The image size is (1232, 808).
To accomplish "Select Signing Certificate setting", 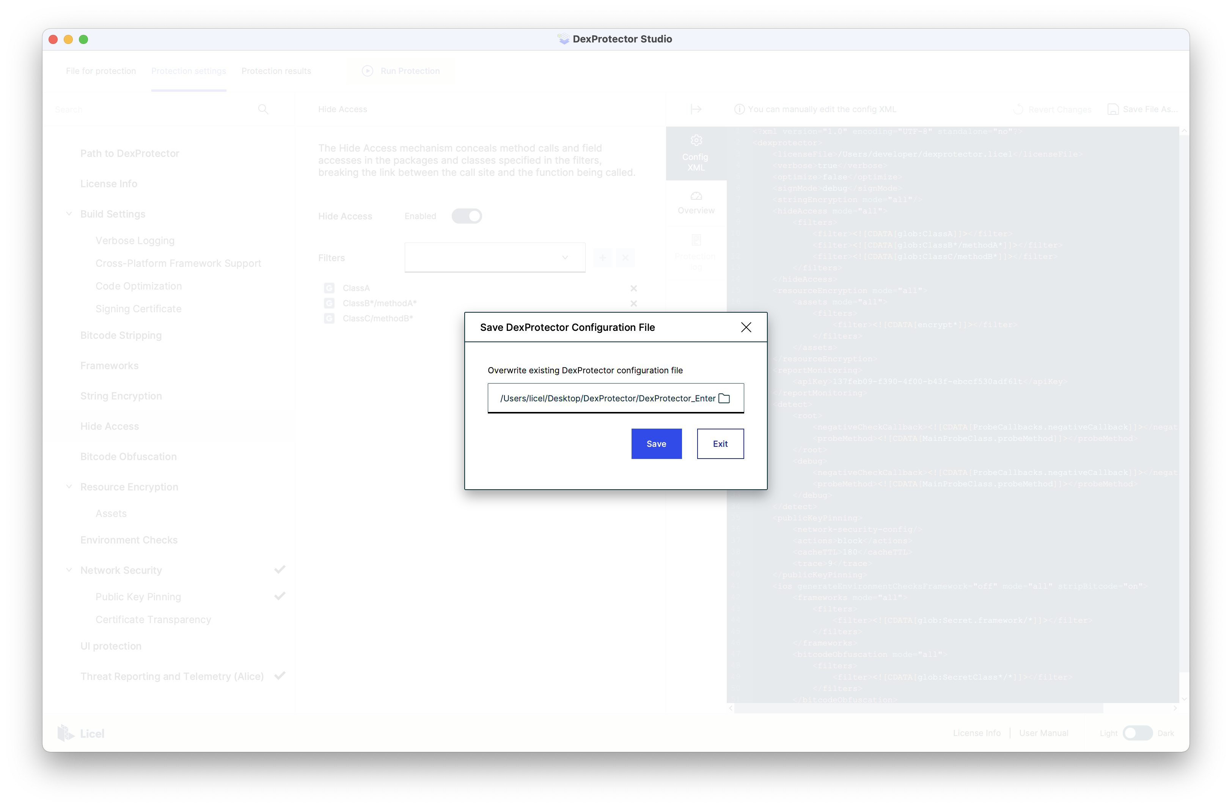I will (138, 309).
